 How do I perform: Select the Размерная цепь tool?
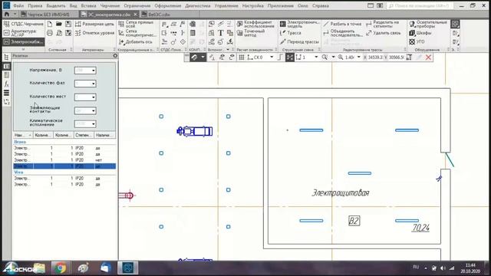pos(94,24)
